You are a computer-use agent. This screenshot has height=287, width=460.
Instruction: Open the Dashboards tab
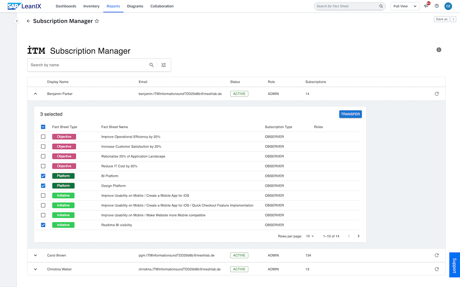(x=66, y=6)
